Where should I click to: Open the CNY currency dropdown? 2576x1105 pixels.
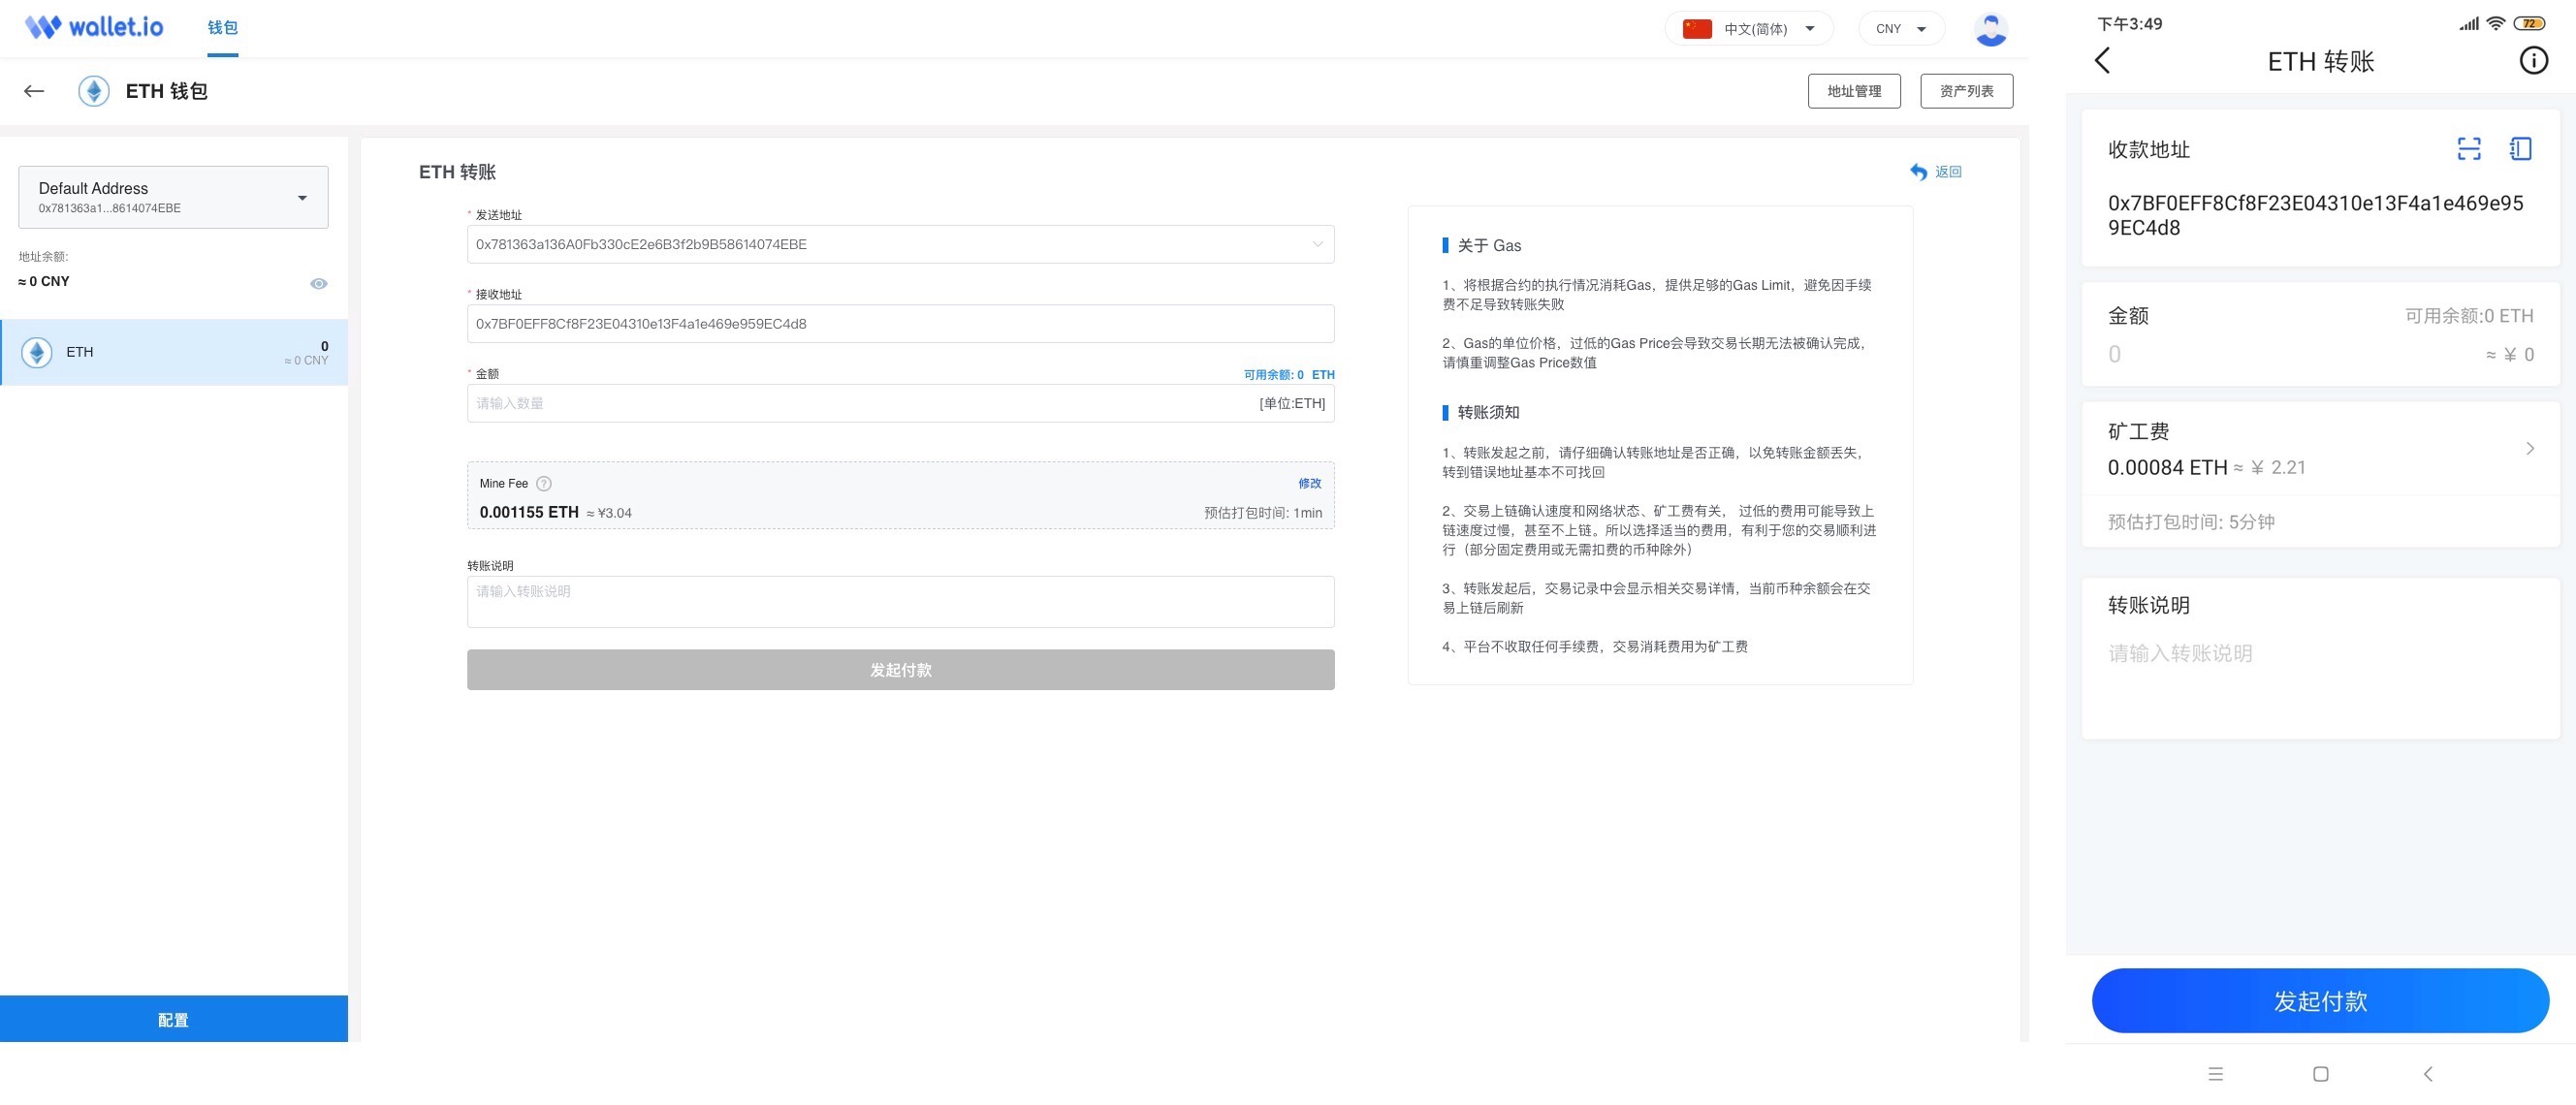point(1900,29)
